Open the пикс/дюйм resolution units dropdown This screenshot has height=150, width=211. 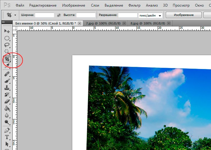click(x=150, y=15)
